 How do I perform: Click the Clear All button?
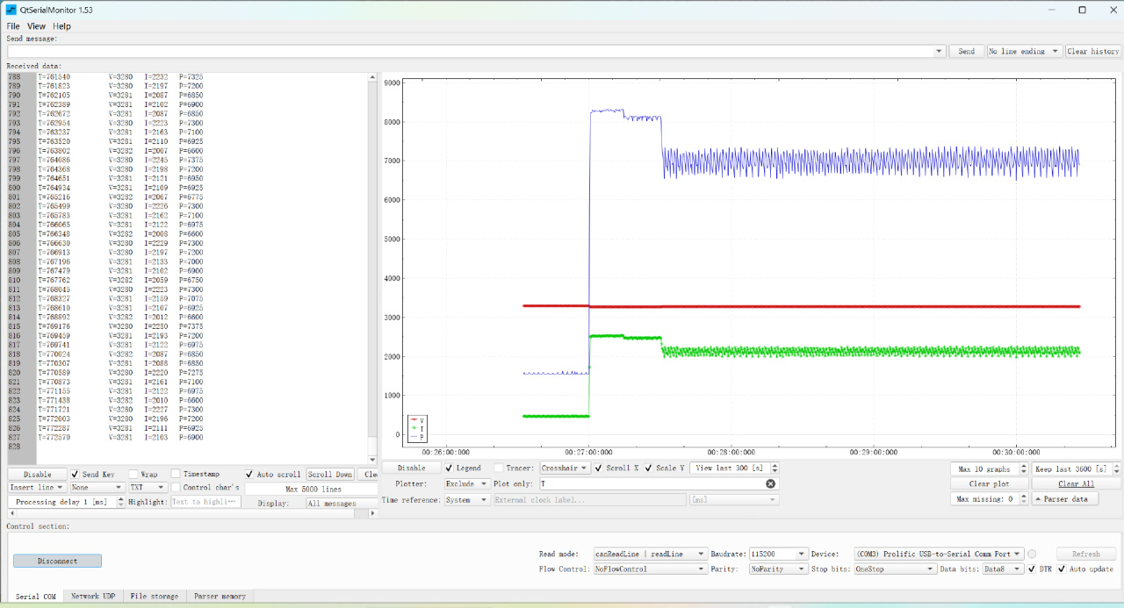[1076, 483]
